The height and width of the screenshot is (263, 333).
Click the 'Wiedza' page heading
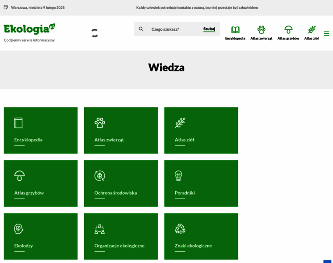click(166, 68)
